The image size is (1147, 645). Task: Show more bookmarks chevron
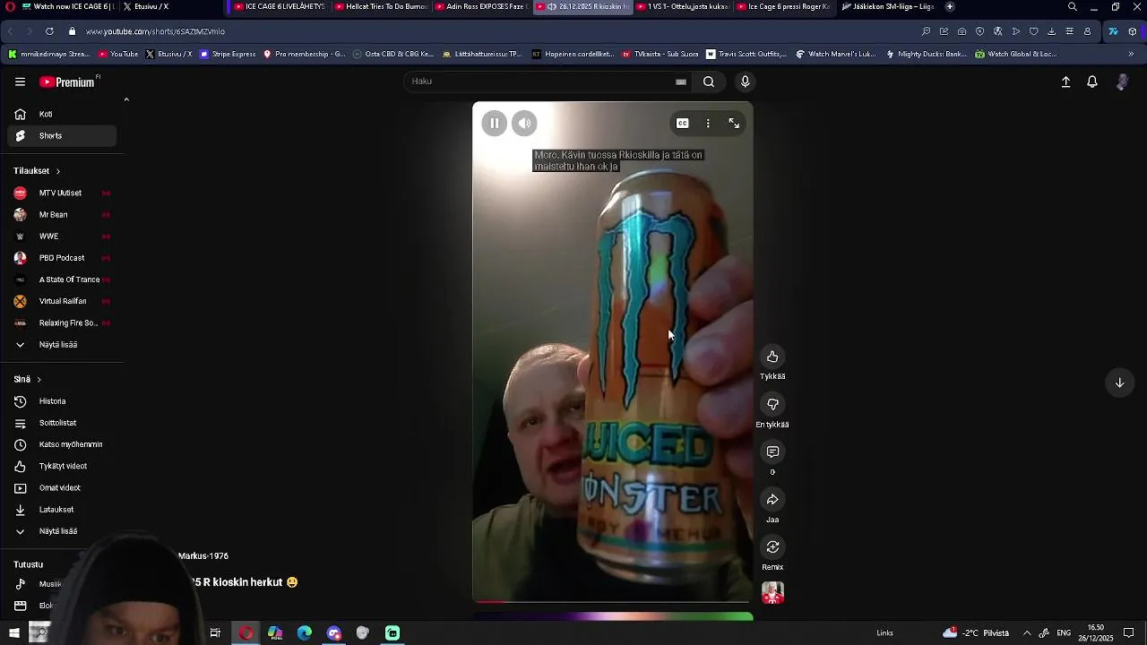coord(1131,54)
